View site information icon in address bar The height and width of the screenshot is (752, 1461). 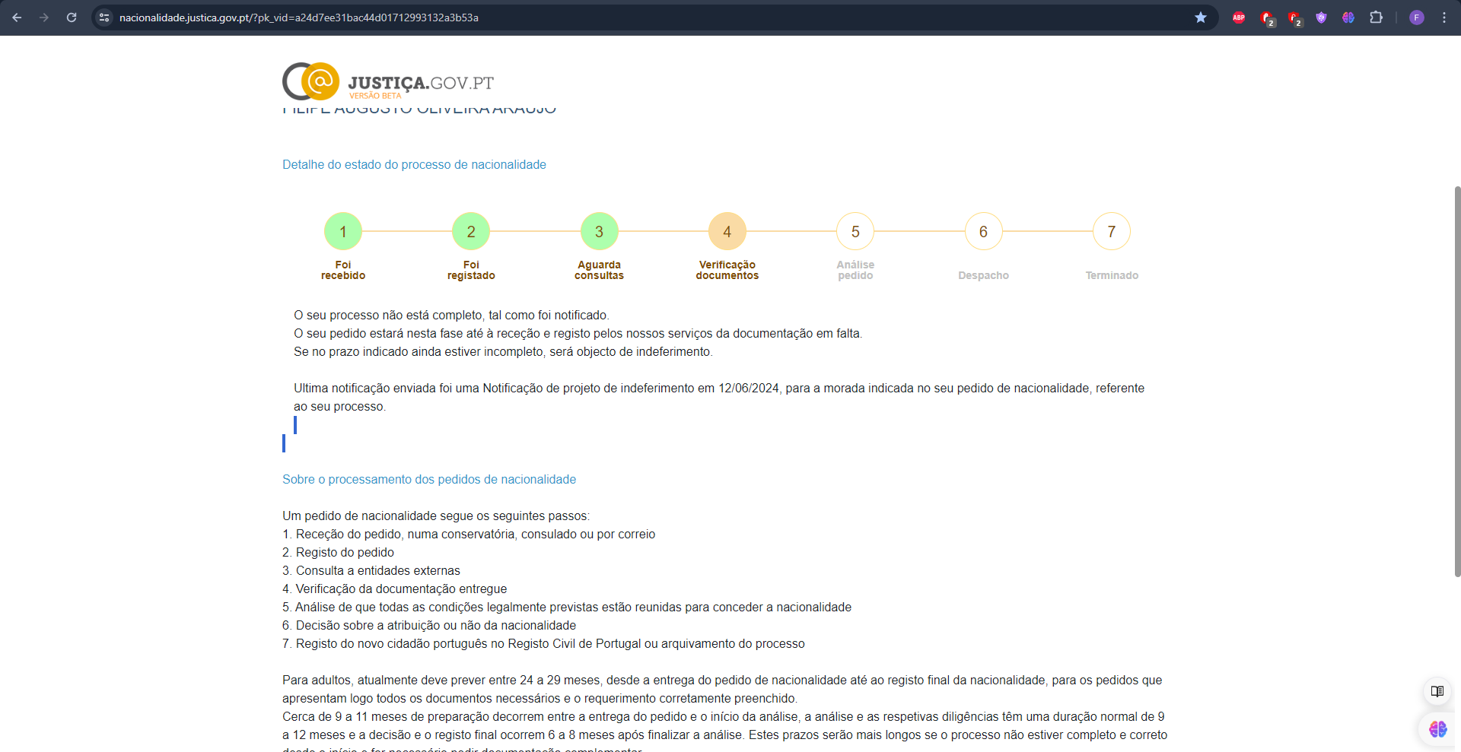[x=105, y=17]
